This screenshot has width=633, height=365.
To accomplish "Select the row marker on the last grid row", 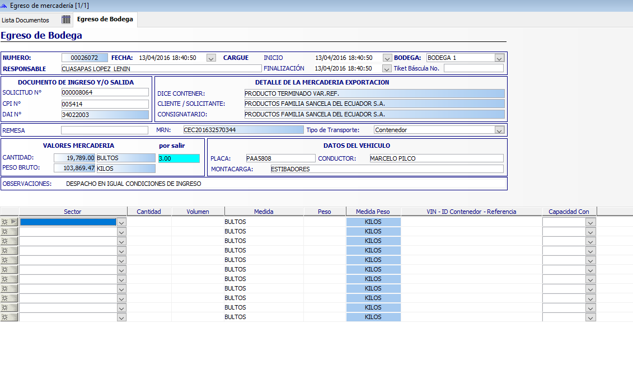I will click(x=5, y=317).
